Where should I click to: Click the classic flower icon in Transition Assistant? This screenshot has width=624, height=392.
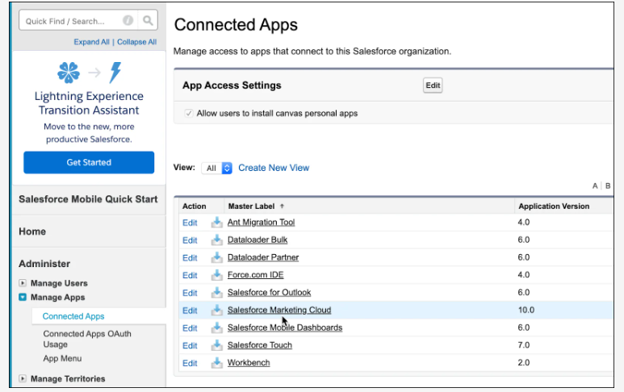click(69, 73)
